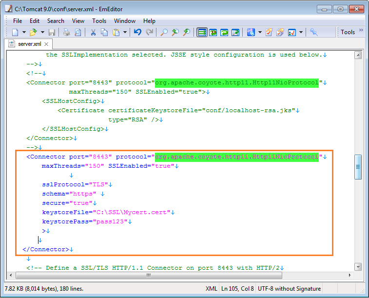Click the horizontal scrollbar left arrow
The image size is (369, 298).
[11, 275]
